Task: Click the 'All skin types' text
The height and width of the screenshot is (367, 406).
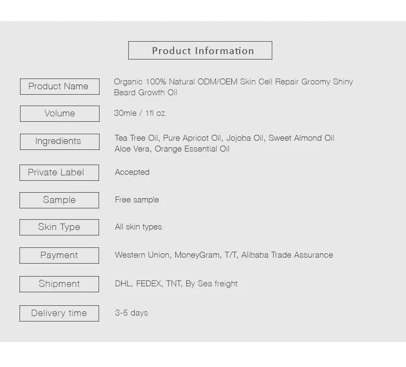Action: [x=138, y=227]
